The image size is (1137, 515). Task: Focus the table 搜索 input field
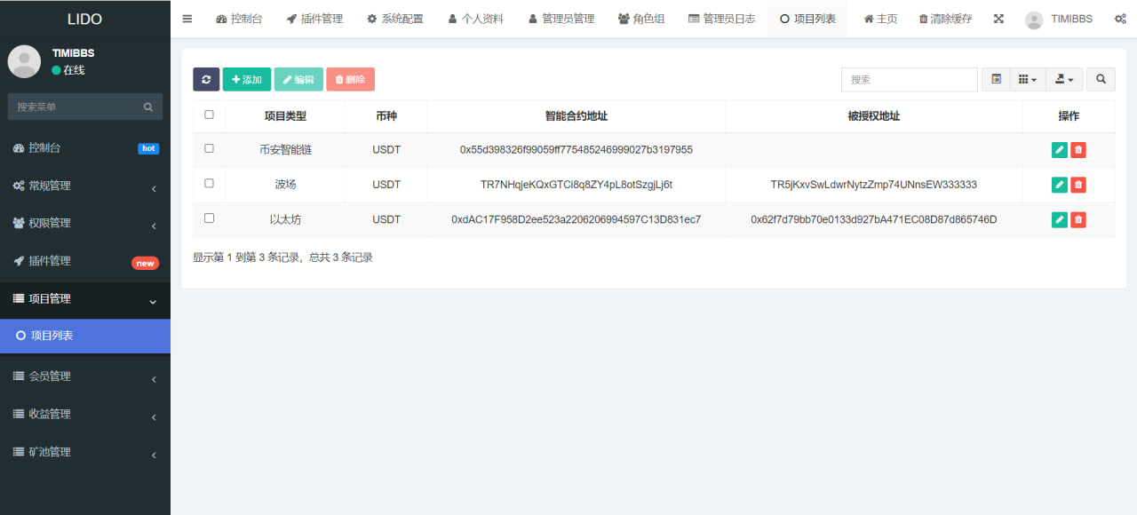[910, 79]
